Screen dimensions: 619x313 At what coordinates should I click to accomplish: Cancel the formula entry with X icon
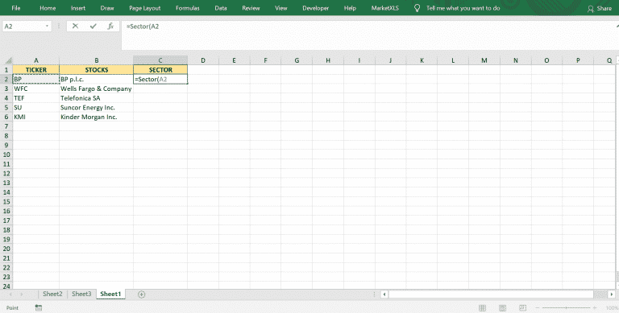coord(75,26)
